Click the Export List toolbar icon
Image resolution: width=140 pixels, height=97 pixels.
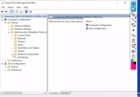(21, 12)
